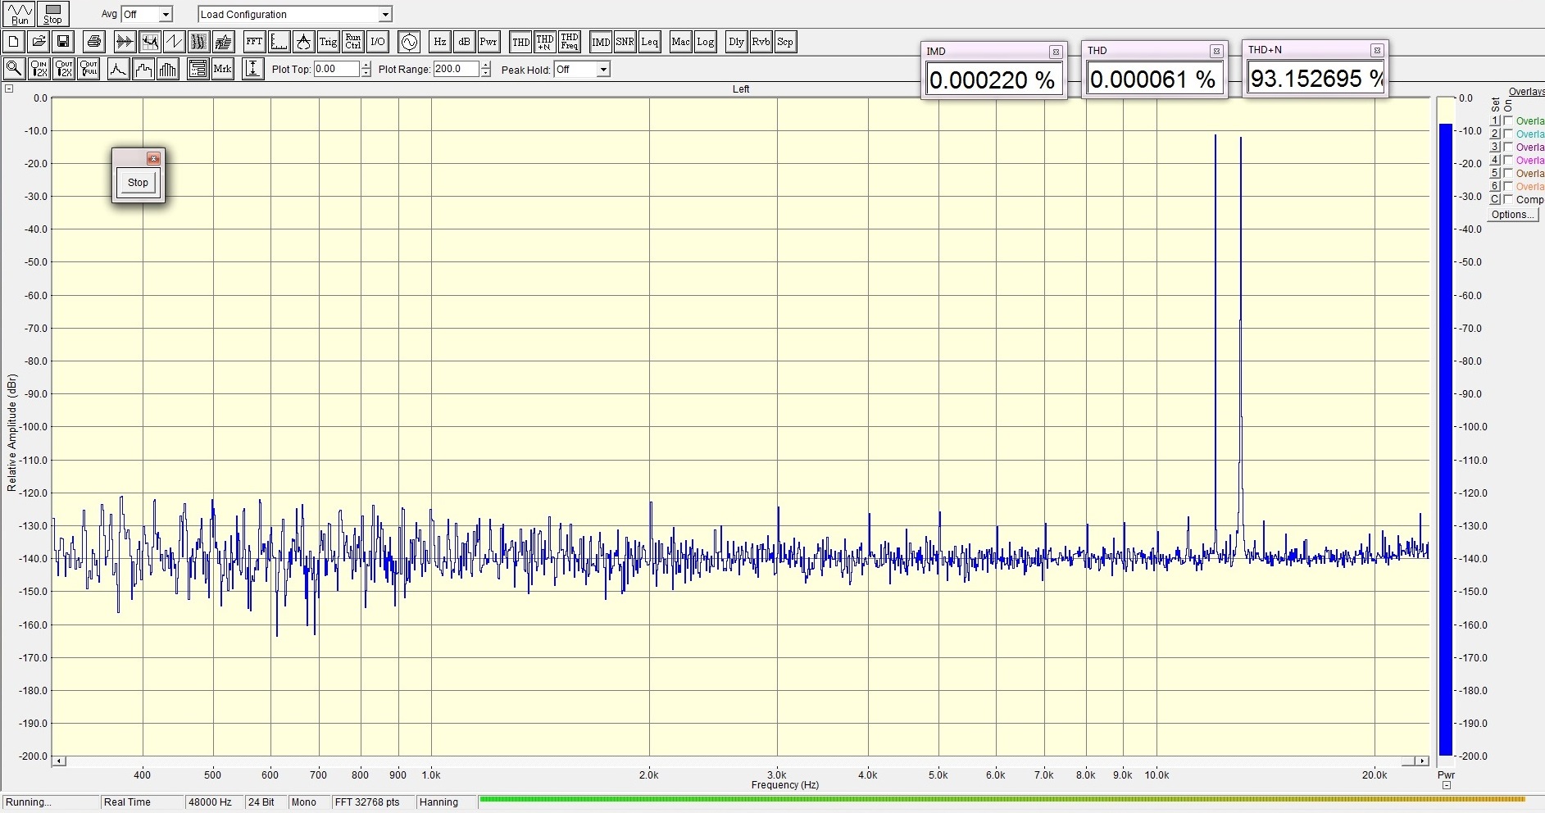Open the I/O device settings
This screenshot has height=813, width=1545.
tap(377, 42)
